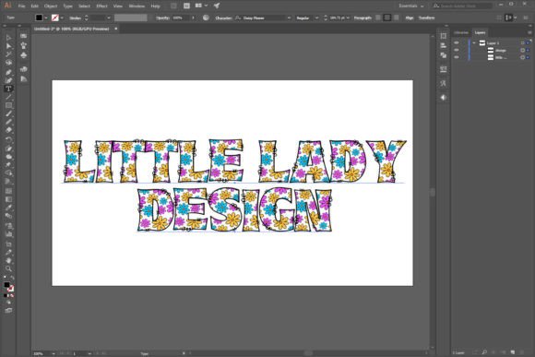The width and height of the screenshot is (535, 357).
Task: Click bottom sublayer target circle
Action: click(x=522, y=57)
